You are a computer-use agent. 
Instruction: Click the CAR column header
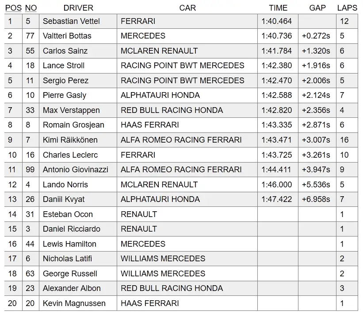click(187, 8)
